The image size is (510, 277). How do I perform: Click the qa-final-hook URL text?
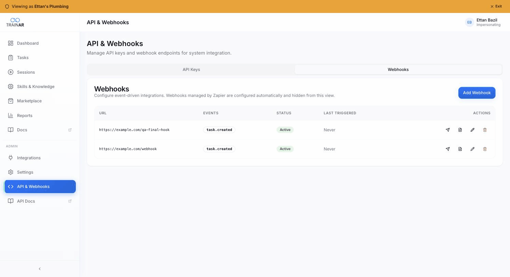pos(134,130)
